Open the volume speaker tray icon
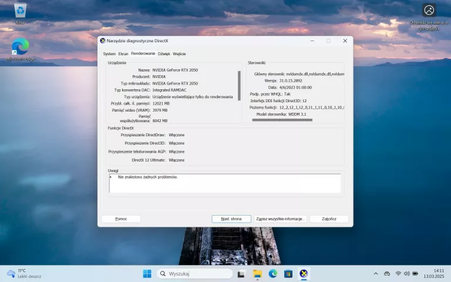This screenshot has width=451, height=282. pyautogui.click(x=407, y=274)
